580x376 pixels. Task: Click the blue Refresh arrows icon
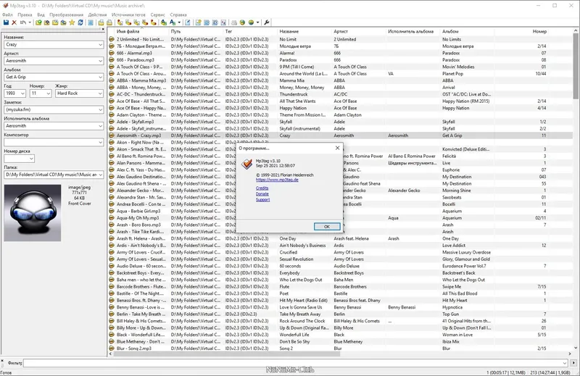point(80,22)
